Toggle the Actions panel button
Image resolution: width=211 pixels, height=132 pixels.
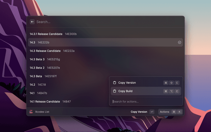pos(165,112)
